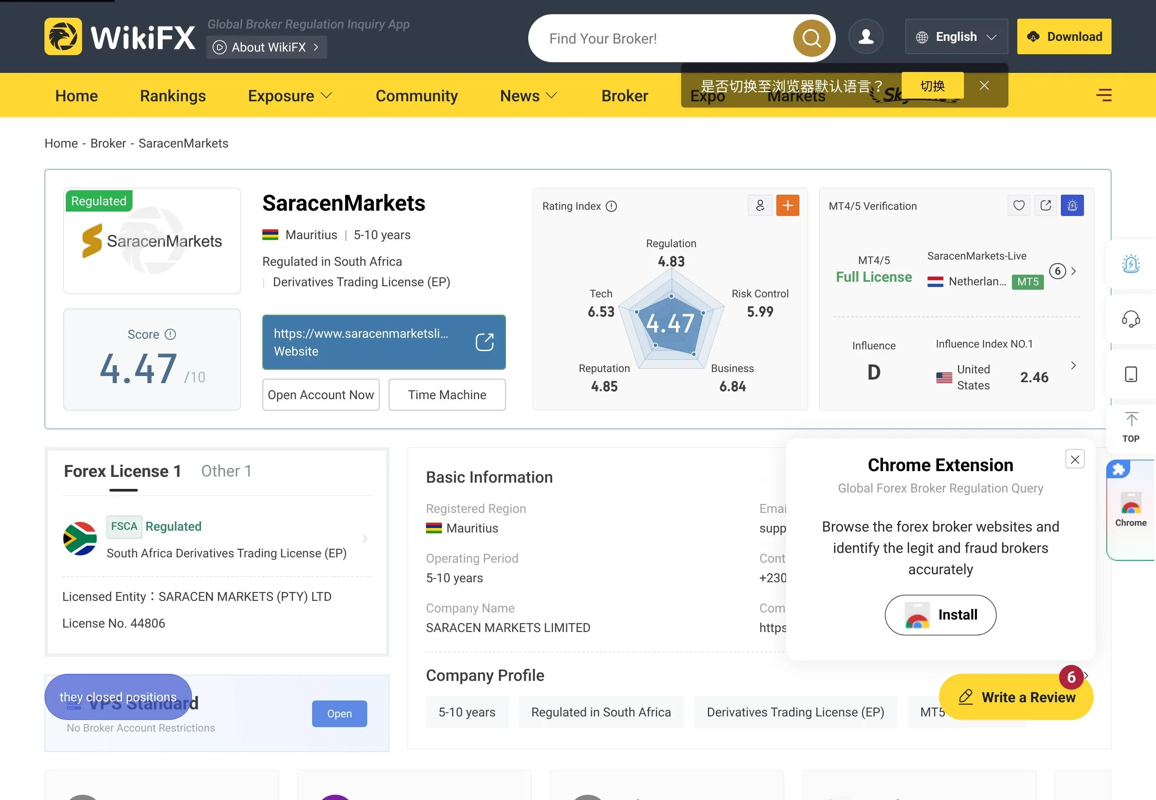The height and width of the screenshot is (800, 1156).
Task: Click the search magnifier button
Action: (811, 38)
